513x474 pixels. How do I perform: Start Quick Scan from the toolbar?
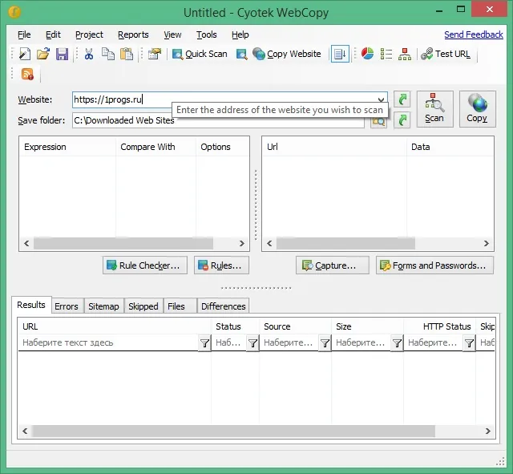[200, 54]
